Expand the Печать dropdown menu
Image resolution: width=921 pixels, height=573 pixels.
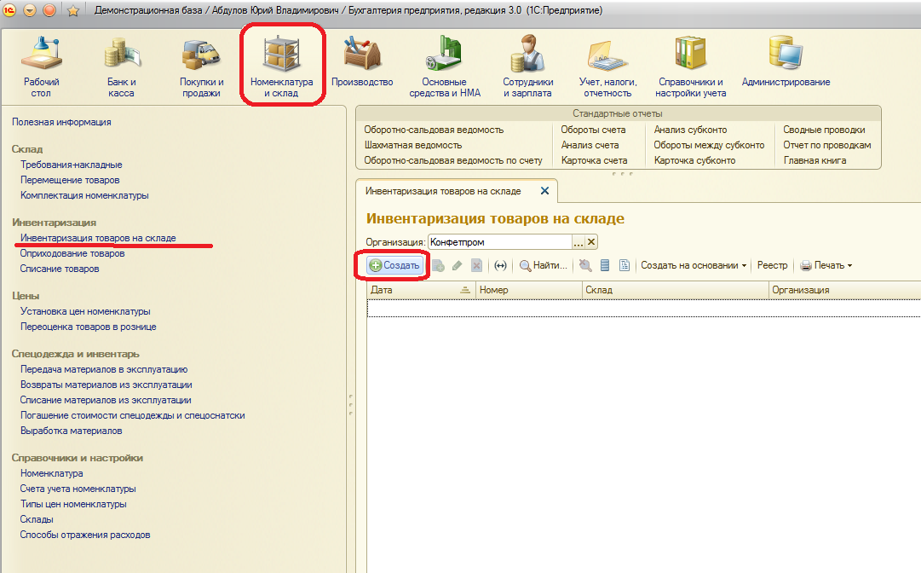(826, 266)
